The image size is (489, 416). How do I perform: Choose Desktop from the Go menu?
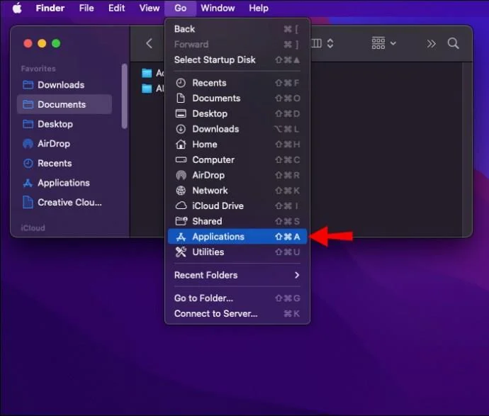237,113
